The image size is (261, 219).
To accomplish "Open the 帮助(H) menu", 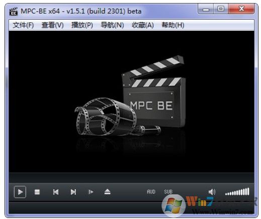I will coord(172,25).
